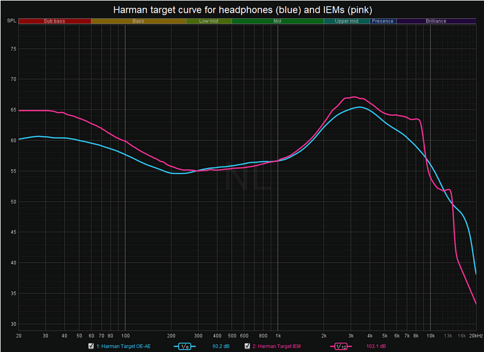Select the Harman Target IEM legend label
This screenshot has height=352, width=484.
pyautogui.click(x=276, y=346)
